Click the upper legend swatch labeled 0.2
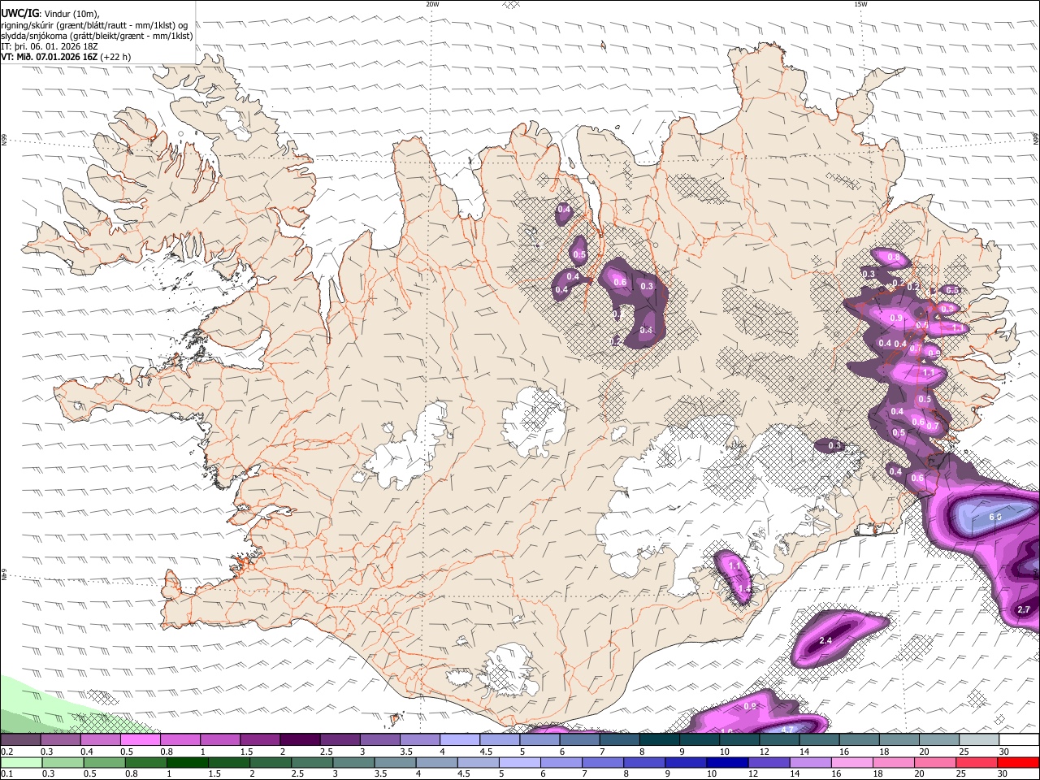 20,740
